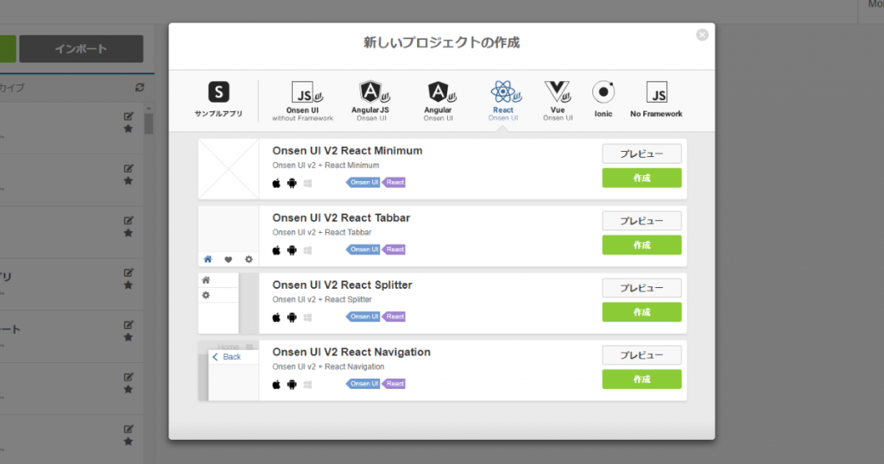Click the Onsen UI V2 React Tabbar title
The image size is (884, 464).
pyautogui.click(x=341, y=218)
